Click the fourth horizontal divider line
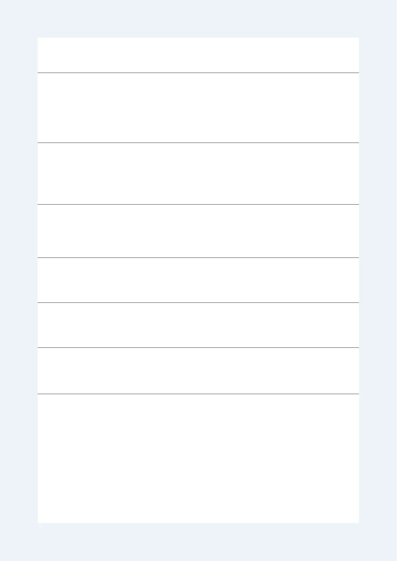 coord(198,258)
